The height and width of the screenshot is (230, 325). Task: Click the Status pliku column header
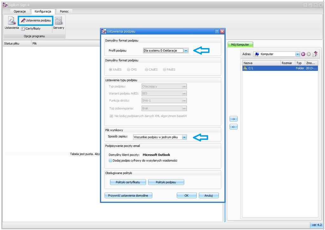[17, 44]
